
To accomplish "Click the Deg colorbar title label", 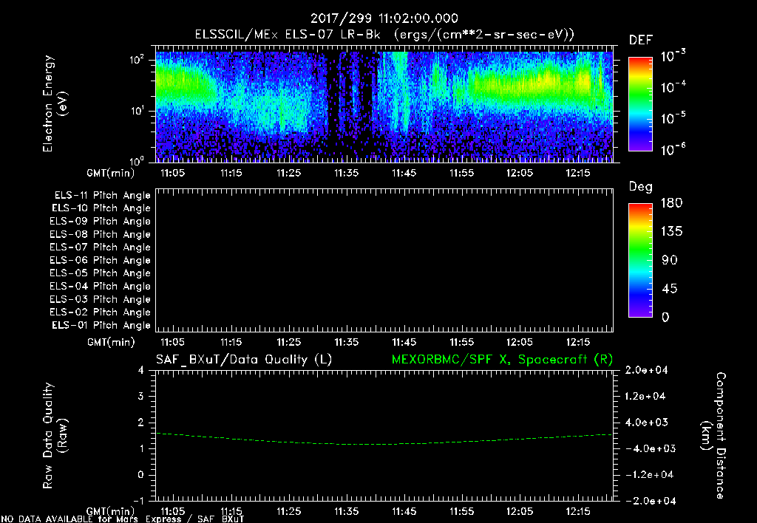I will coord(641,187).
